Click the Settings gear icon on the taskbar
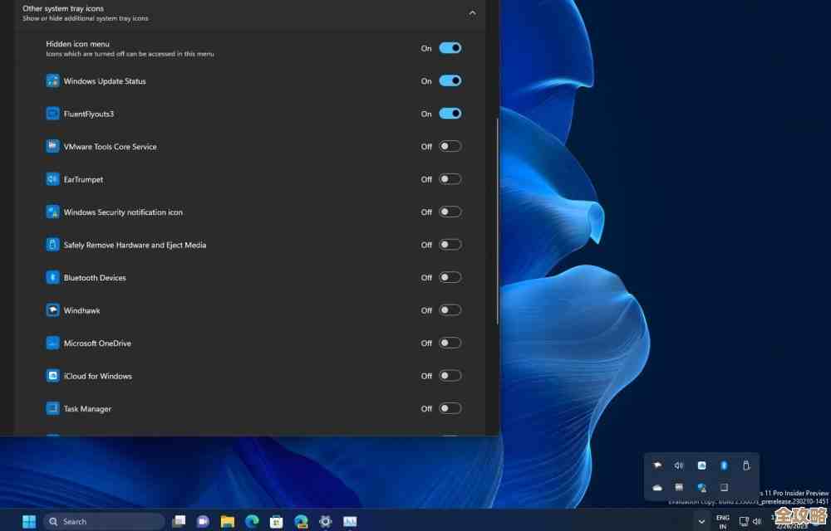 [x=325, y=521]
